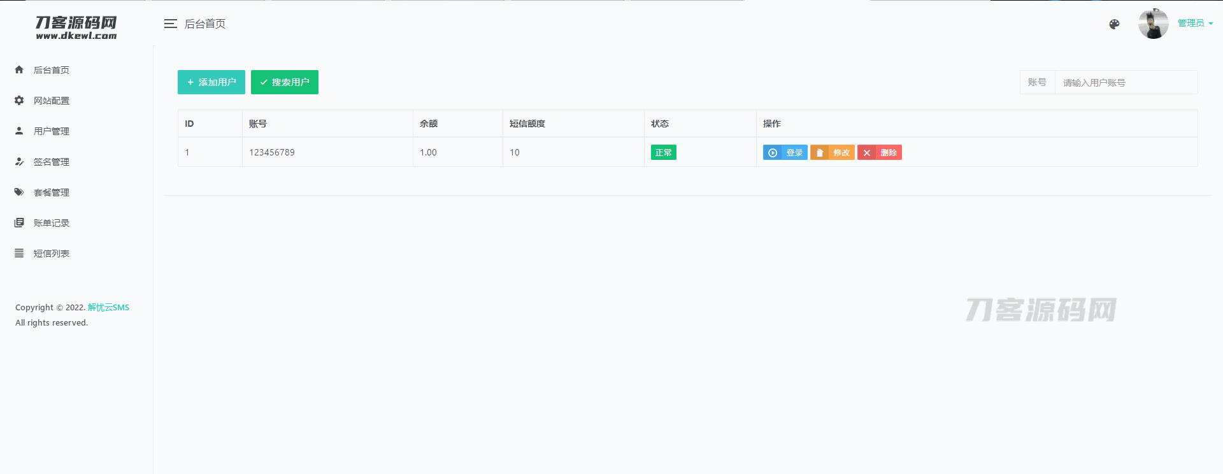
Task: Click the orange 修改 edit button
Action: (832, 153)
